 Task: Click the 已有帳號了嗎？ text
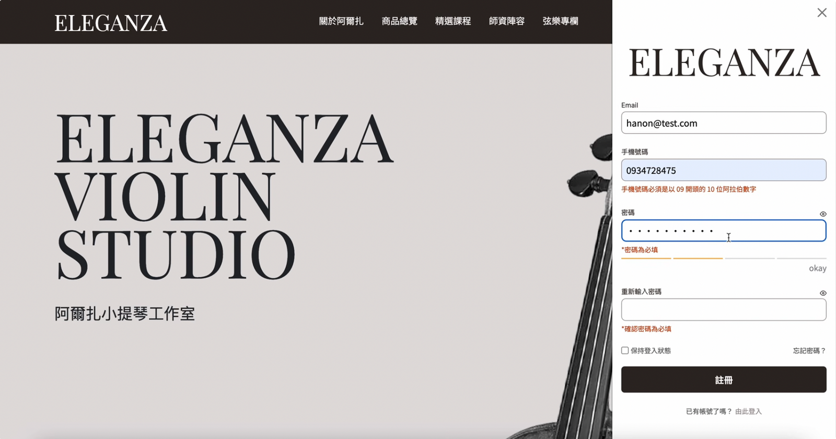coord(709,411)
